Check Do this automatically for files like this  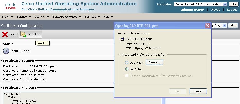[x=127, y=76]
